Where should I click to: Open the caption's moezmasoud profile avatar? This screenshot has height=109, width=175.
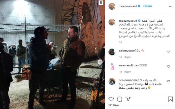112,22
